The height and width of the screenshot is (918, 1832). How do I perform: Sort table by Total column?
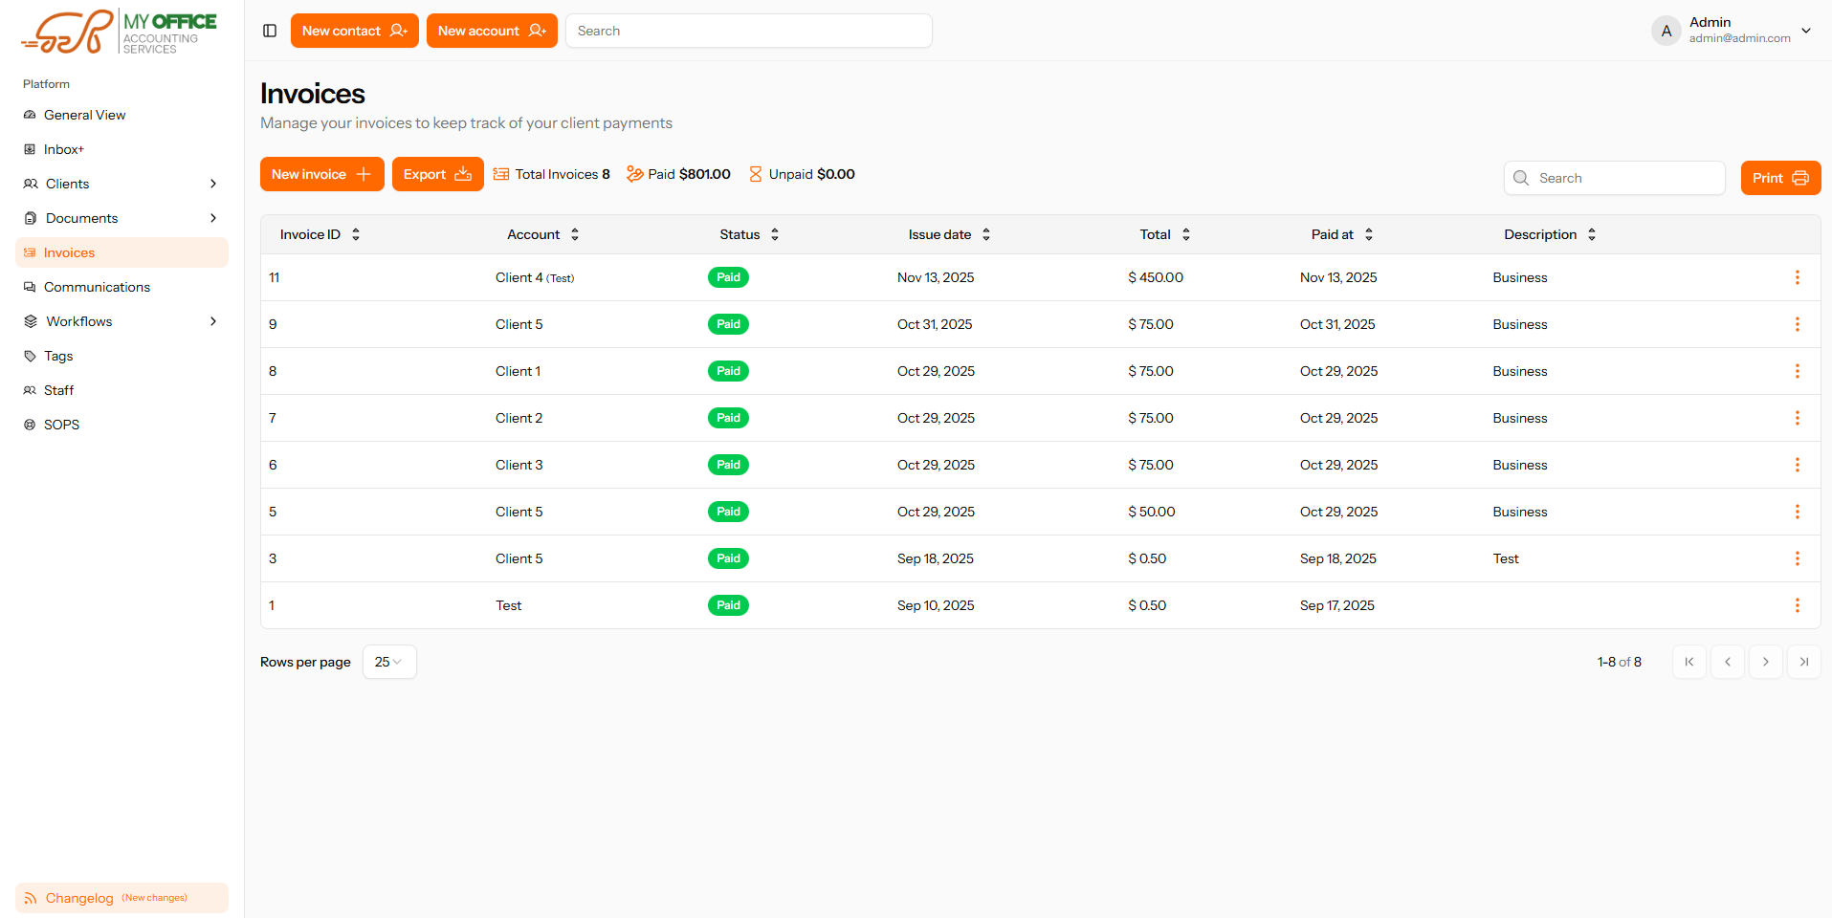tap(1164, 234)
